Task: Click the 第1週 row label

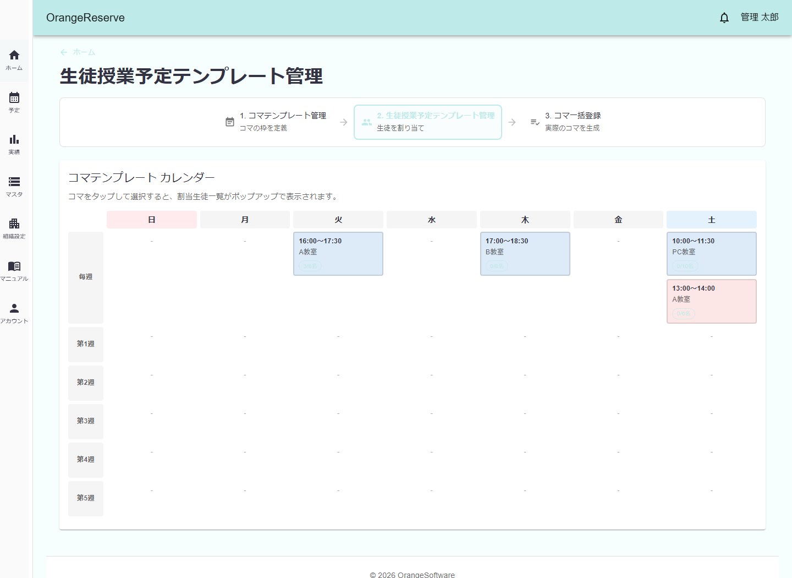Action: coord(86,345)
